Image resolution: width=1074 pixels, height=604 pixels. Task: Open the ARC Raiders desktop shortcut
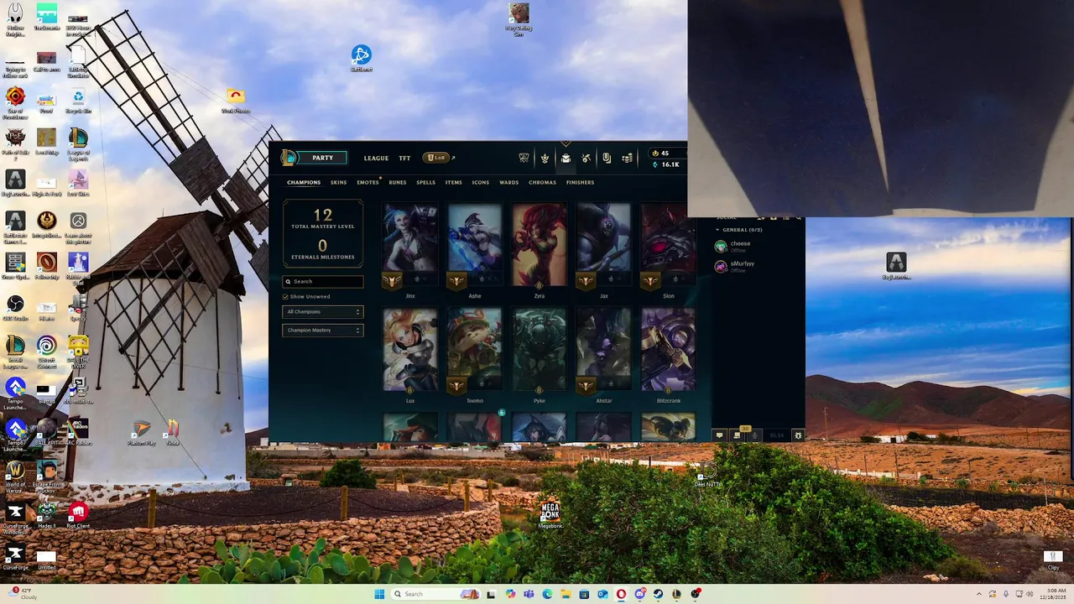tap(78, 432)
